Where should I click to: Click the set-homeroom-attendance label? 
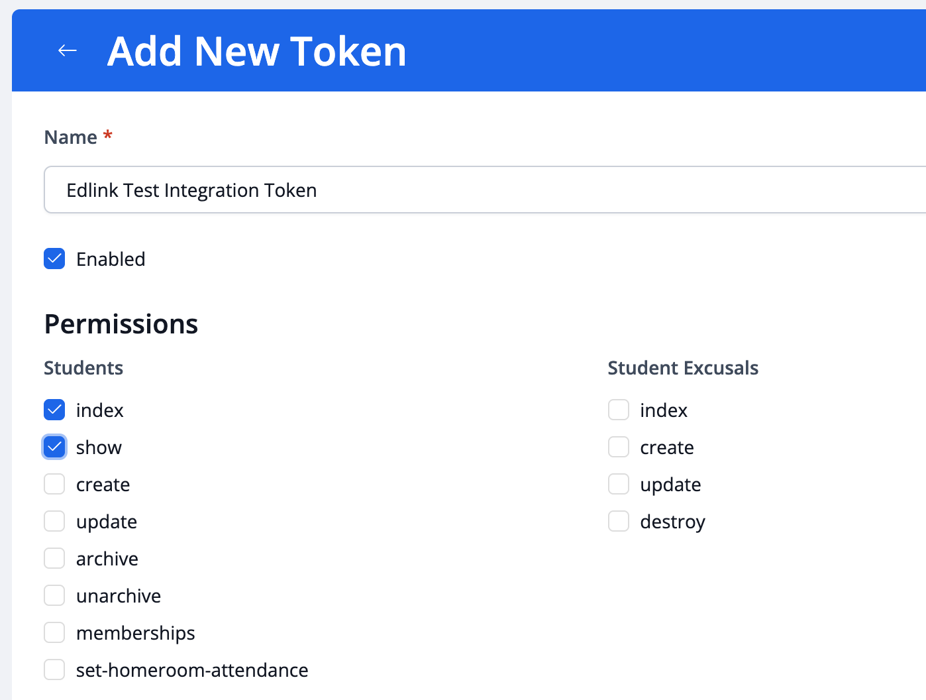pyautogui.click(x=192, y=670)
